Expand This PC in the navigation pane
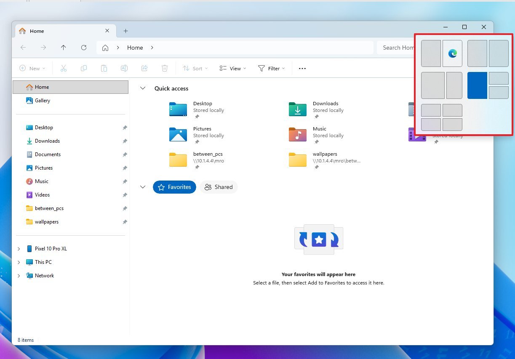The width and height of the screenshot is (515, 359). click(19, 262)
